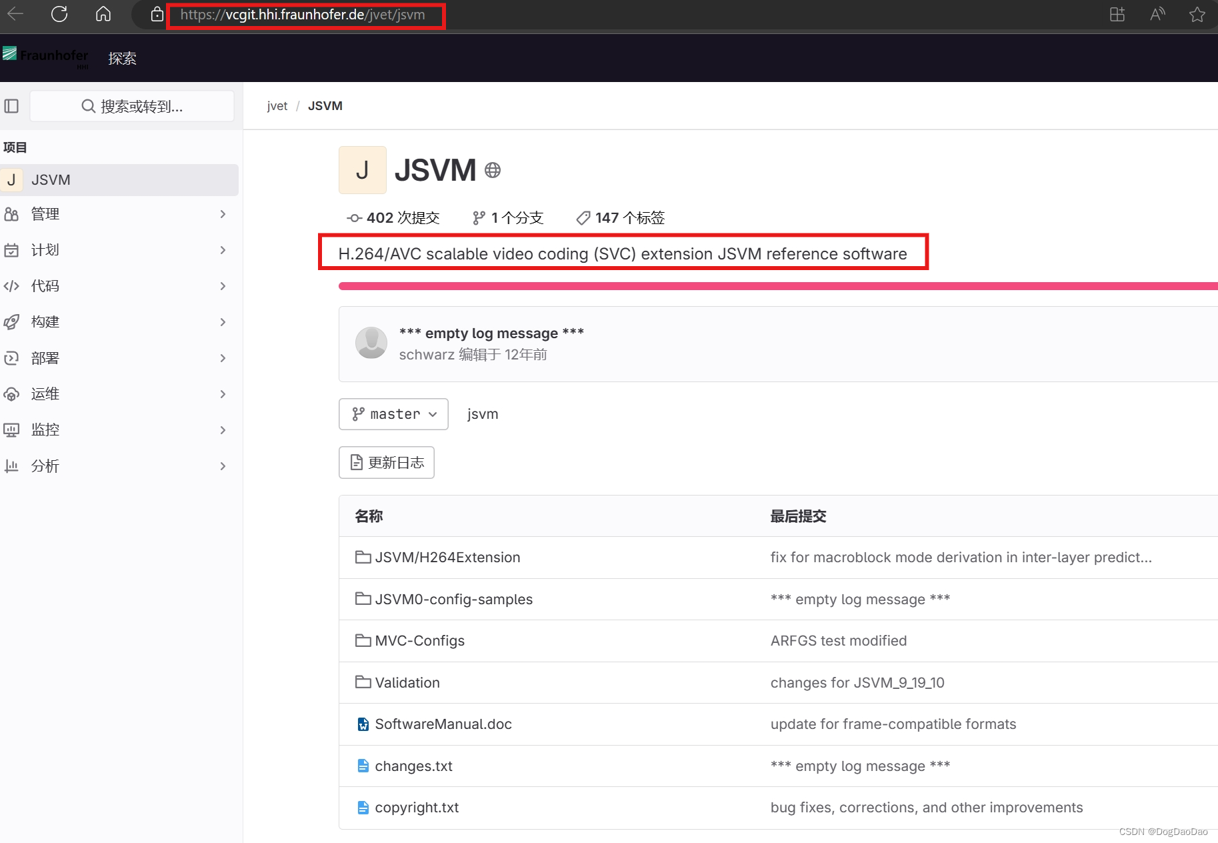1218x843 pixels.
Task: Expand 监控 chevron arrow
Action: point(223,430)
